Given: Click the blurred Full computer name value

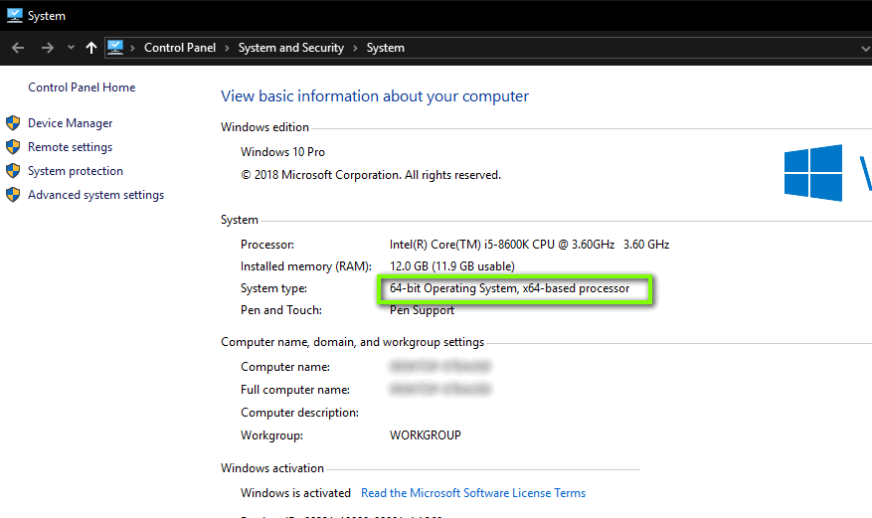Looking at the screenshot, I should tap(439, 389).
